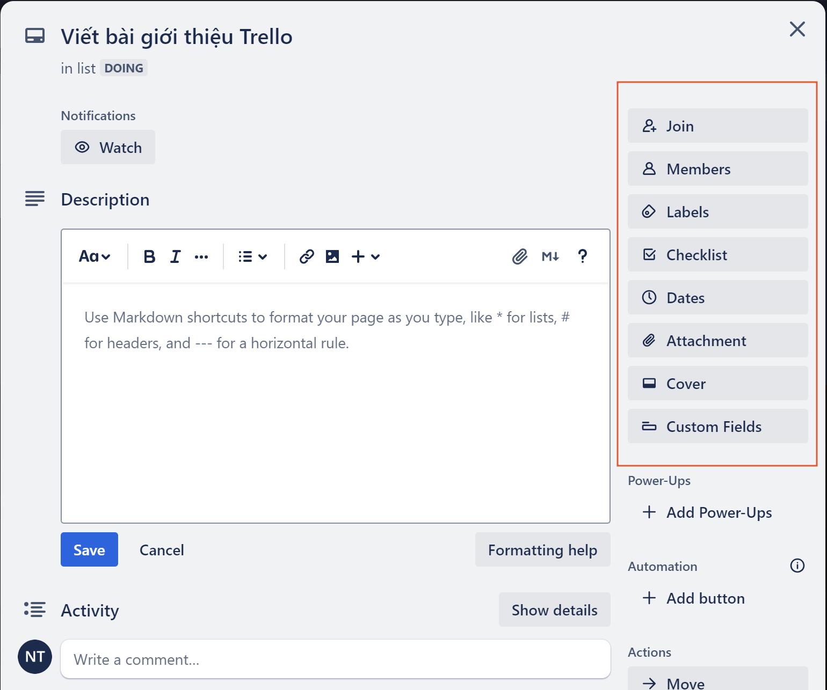Insert an image into the description
The width and height of the screenshot is (827, 690).
pyautogui.click(x=332, y=256)
